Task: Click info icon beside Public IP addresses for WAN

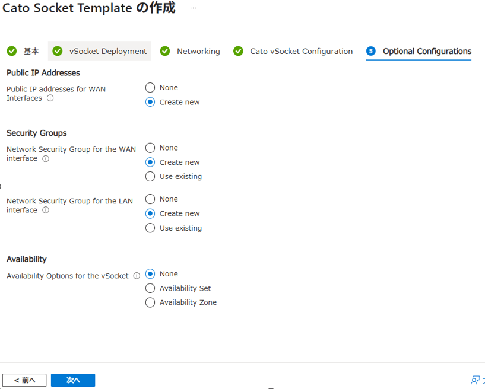Action: coord(50,98)
